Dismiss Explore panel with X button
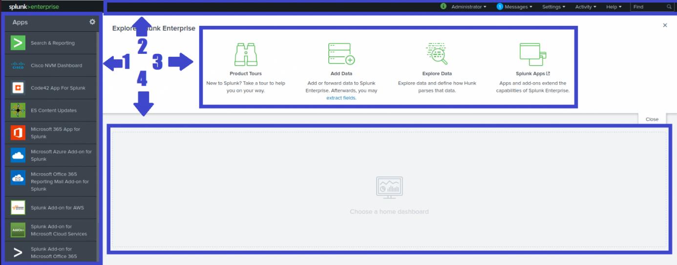Image resolution: width=677 pixels, height=265 pixels. click(665, 25)
